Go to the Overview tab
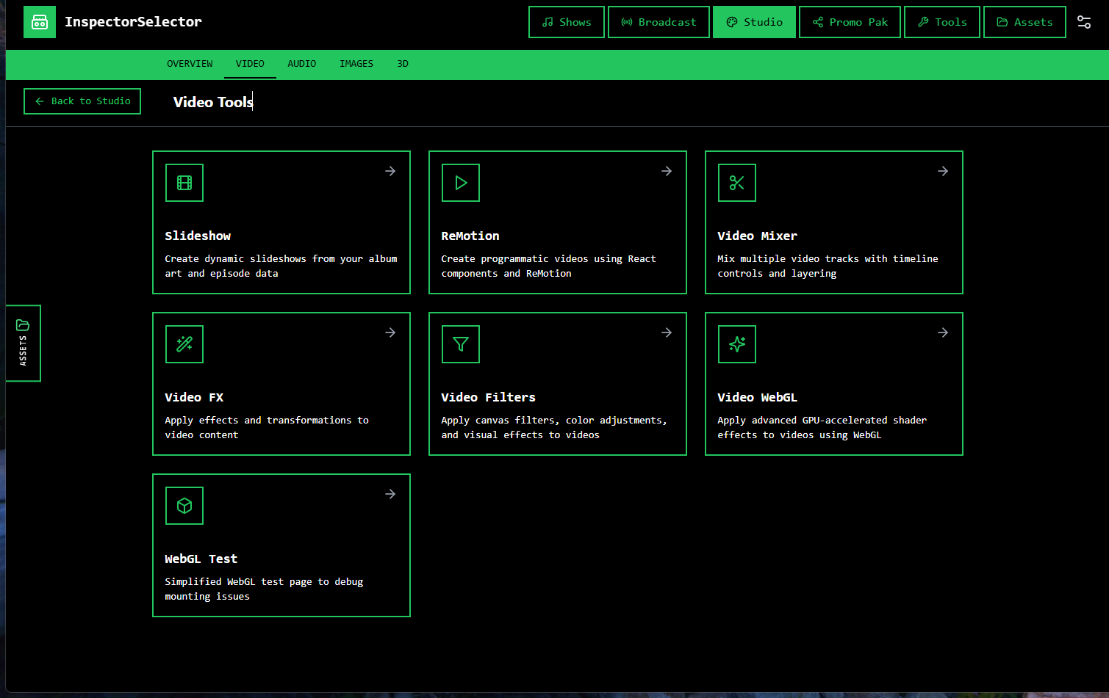 point(190,64)
